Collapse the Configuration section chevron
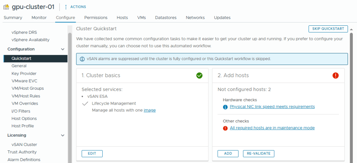 coord(63,49)
